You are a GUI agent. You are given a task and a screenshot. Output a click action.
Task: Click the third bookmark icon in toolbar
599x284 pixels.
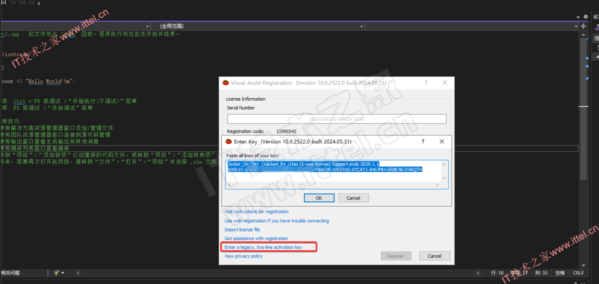tap(22, 2)
